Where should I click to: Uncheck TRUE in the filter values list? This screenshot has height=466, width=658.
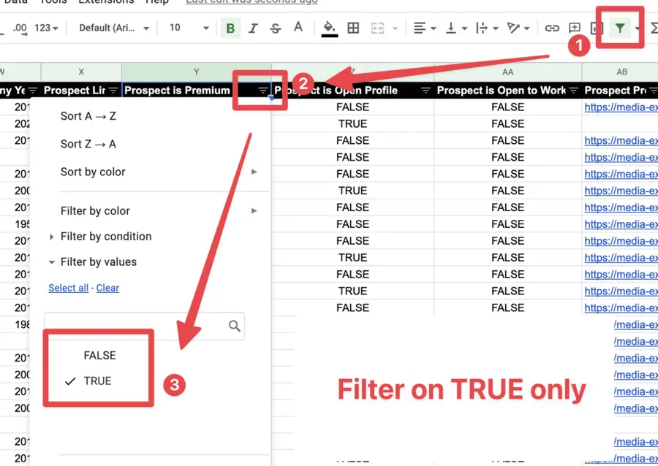click(x=99, y=381)
